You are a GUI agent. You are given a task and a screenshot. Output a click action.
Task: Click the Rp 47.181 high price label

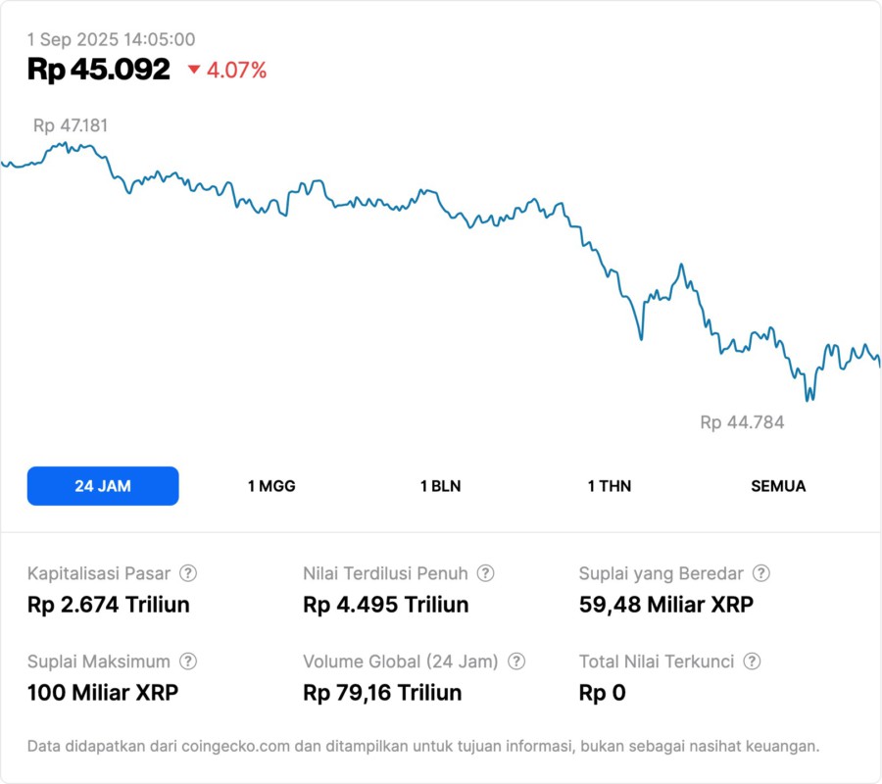coord(71,125)
